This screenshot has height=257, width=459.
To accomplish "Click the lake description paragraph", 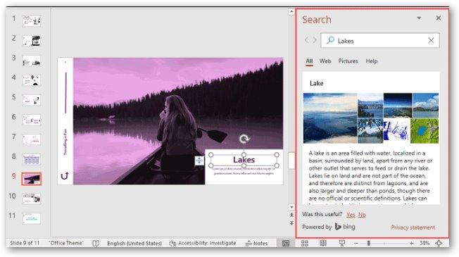I will [x=370, y=175].
